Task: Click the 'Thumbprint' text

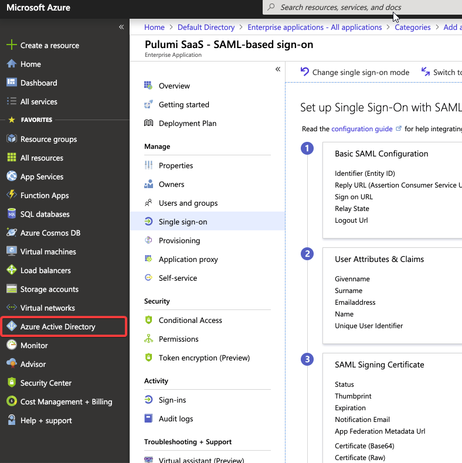Action: pyautogui.click(x=353, y=396)
